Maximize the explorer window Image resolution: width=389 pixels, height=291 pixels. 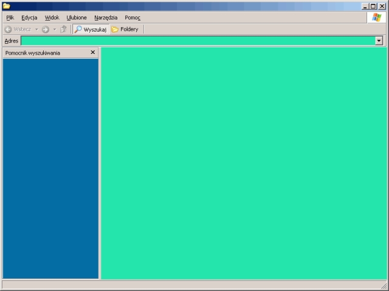coord(373,7)
